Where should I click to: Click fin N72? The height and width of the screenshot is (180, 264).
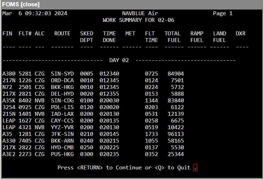click(x=7, y=87)
